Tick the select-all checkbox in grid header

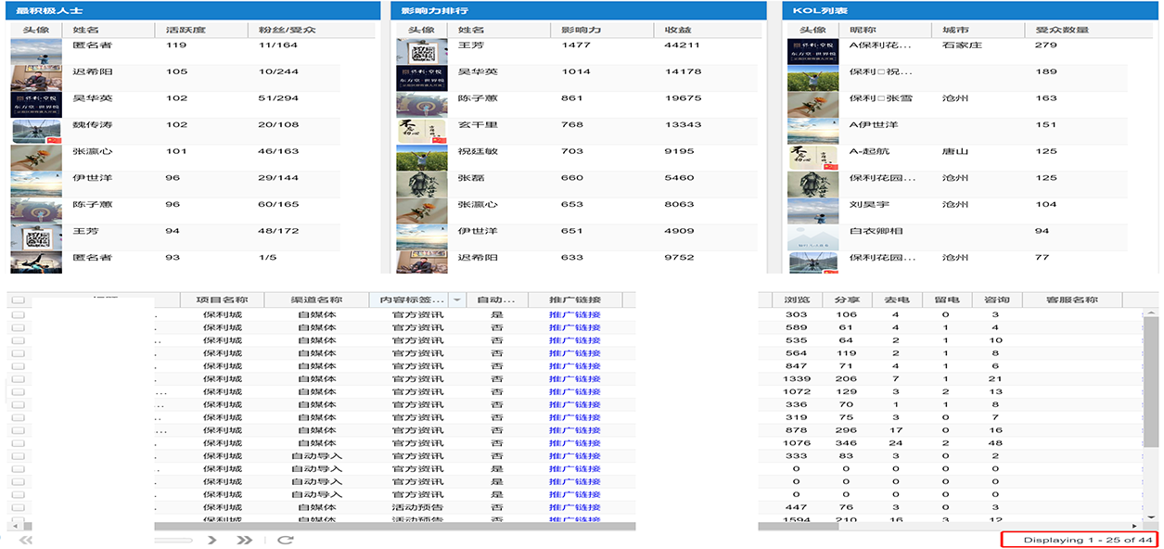coord(18,300)
